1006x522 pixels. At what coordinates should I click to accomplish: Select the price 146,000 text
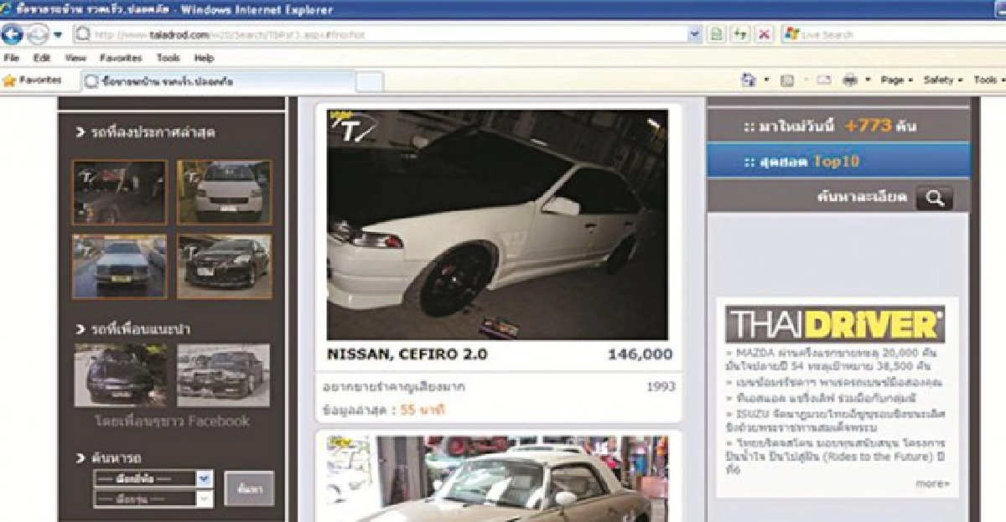[640, 354]
